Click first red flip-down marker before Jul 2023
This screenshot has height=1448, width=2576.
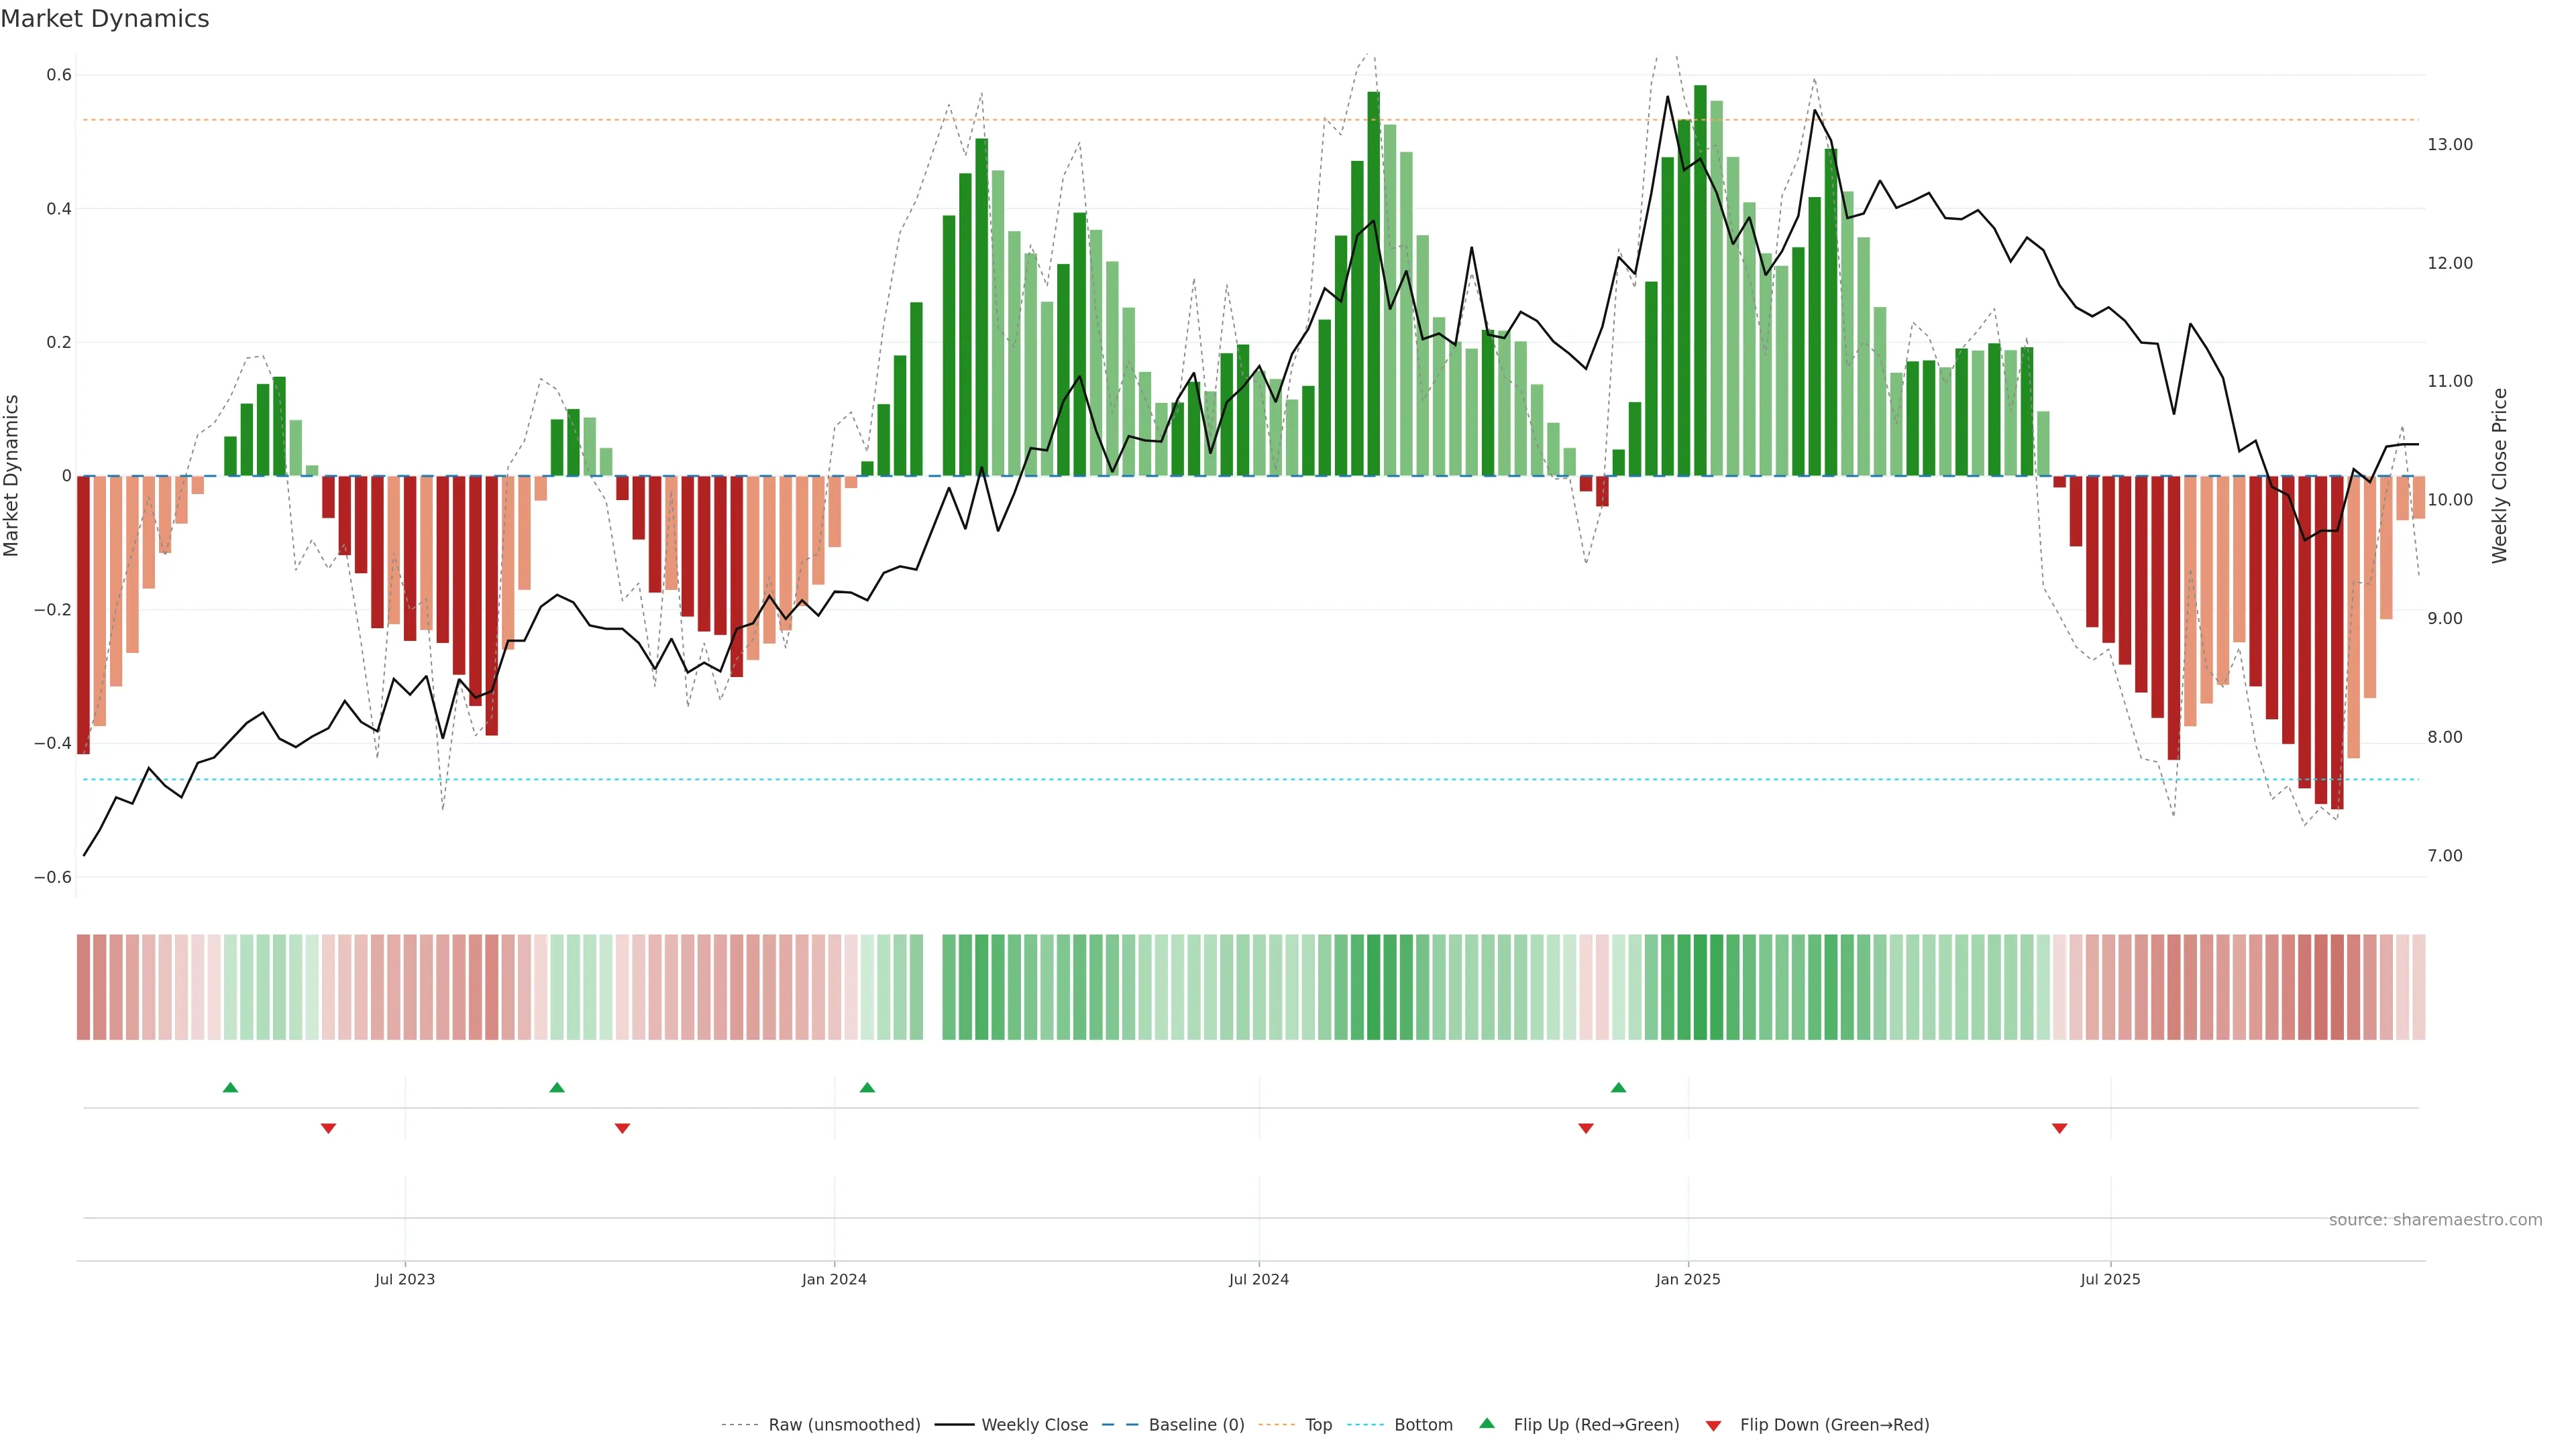click(328, 1128)
